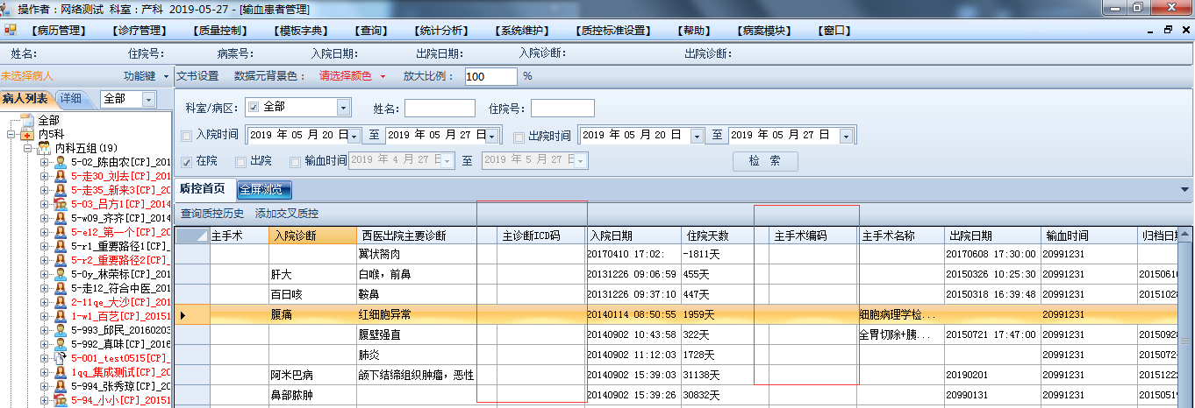1195x408 pixels.
Task: Open the 请选择颜色 background color picker
Action: tap(352, 76)
